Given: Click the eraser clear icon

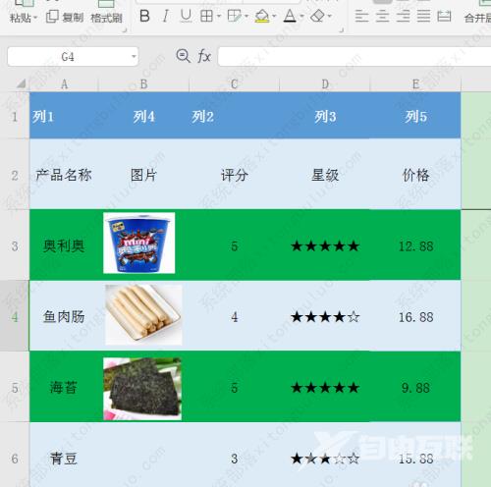Looking at the screenshot, I should coord(317,16).
